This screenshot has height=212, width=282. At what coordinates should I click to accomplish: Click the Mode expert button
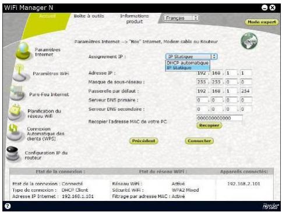262,22
